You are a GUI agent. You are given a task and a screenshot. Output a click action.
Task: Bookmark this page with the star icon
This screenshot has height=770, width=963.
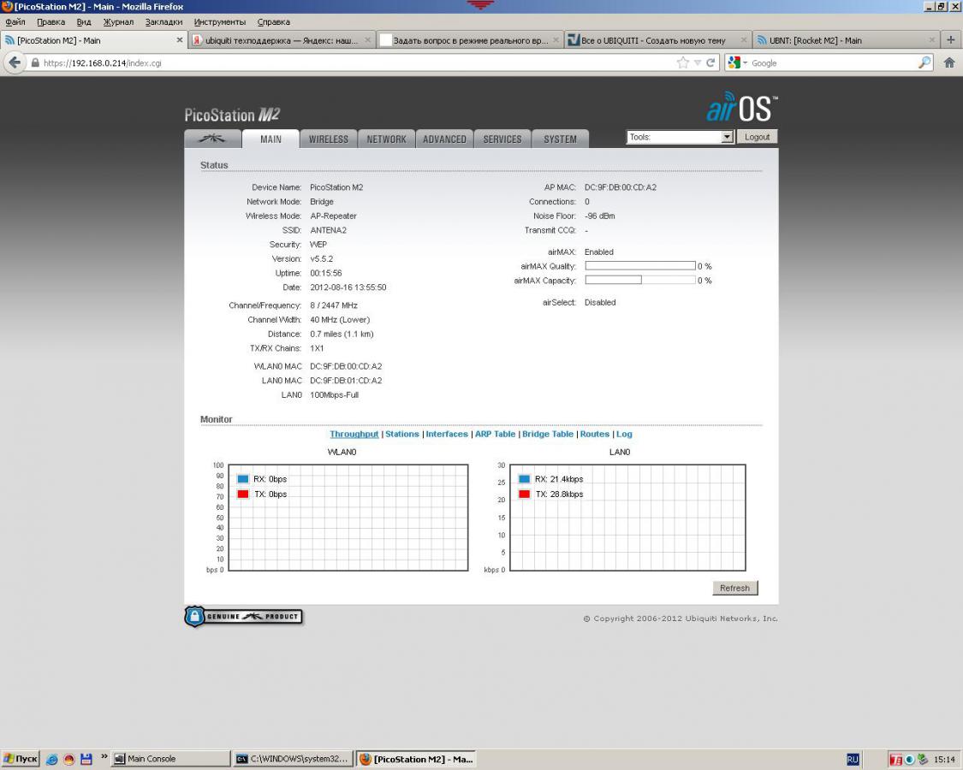click(682, 62)
